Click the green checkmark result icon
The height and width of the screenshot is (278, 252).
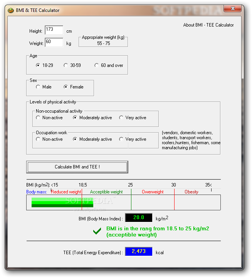click(97, 231)
